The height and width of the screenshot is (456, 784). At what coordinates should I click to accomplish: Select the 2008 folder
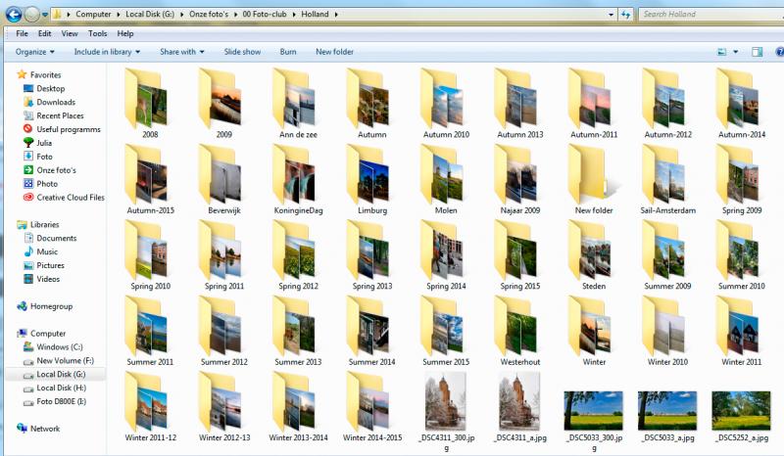pyautogui.click(x=148, y=104)
